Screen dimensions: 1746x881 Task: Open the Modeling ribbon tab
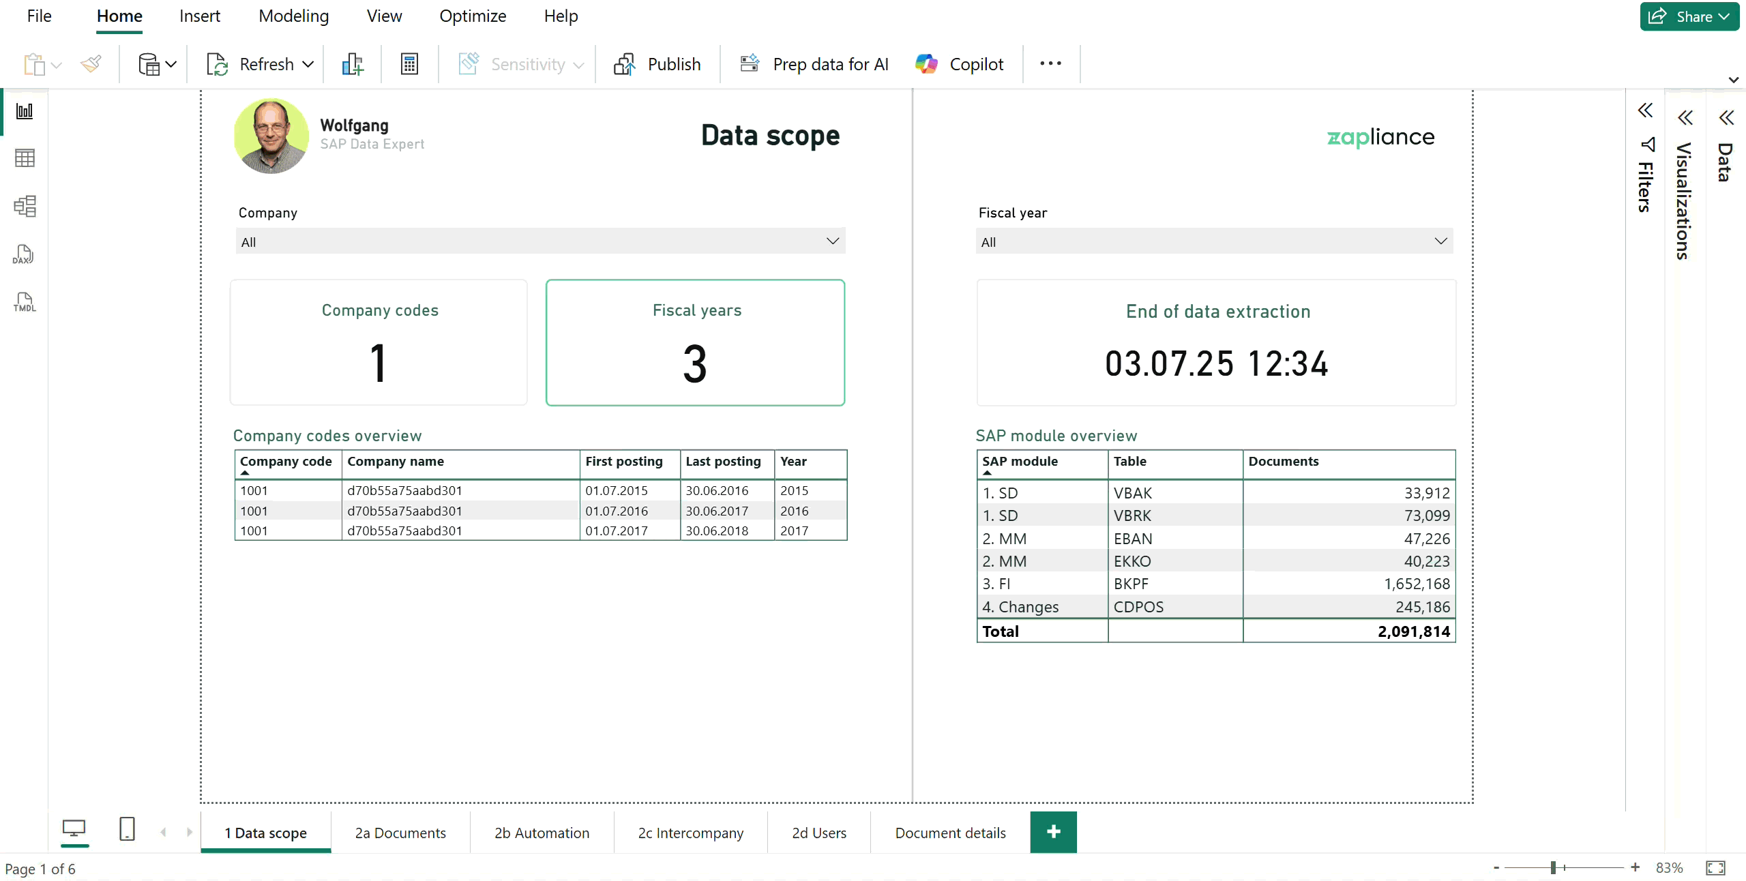coord(293,16)
